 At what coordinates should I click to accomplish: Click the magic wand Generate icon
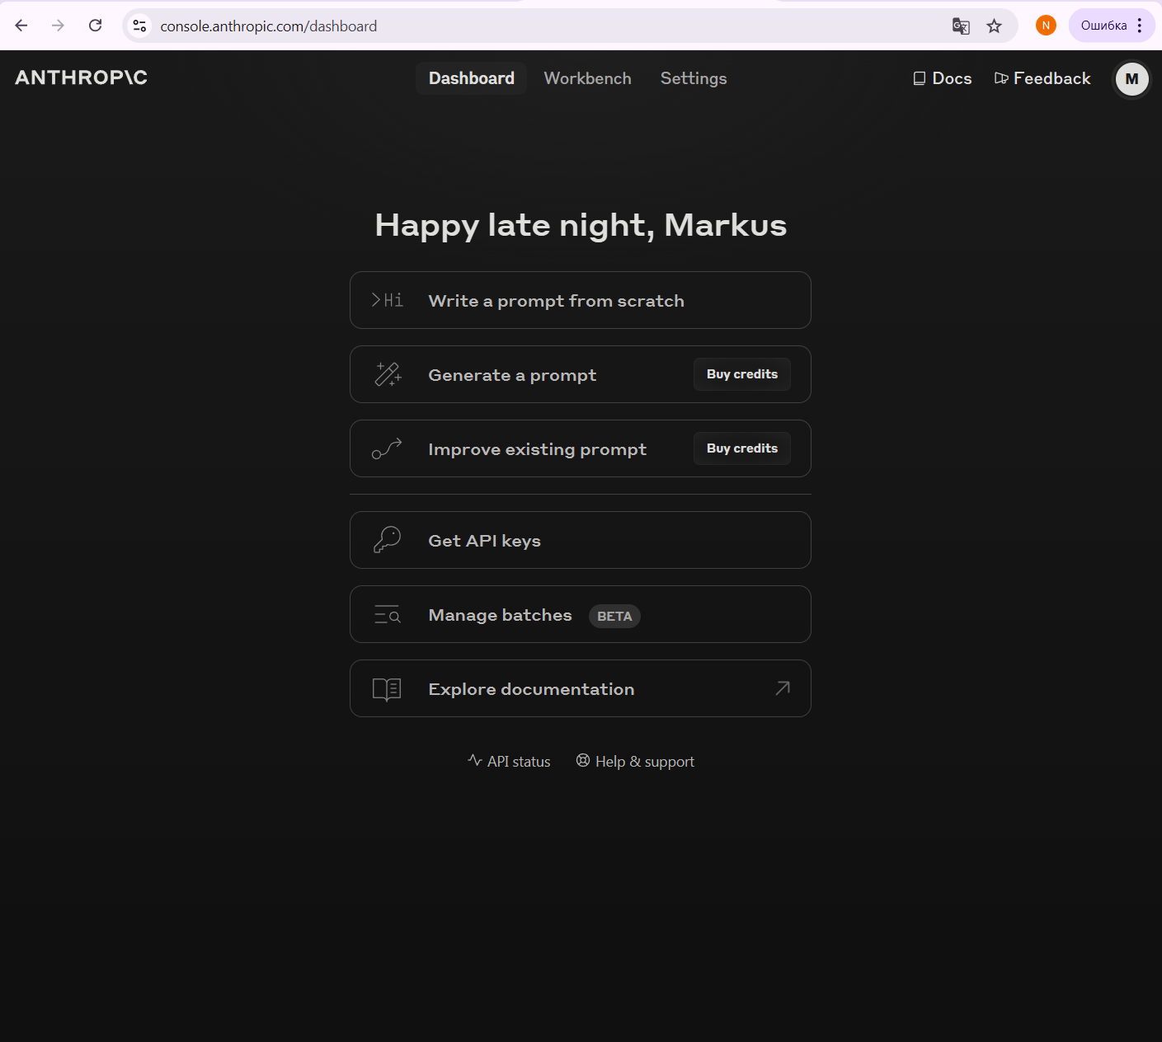[x=388, y=374]
